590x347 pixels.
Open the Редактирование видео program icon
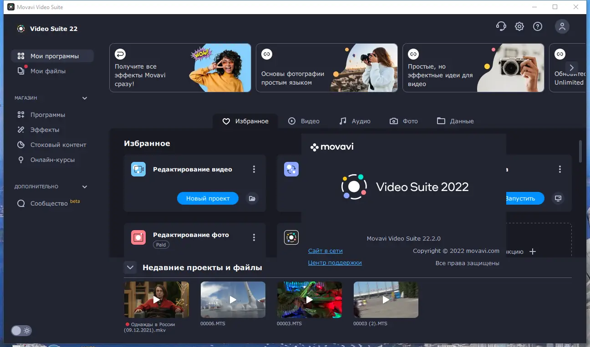click(138, 169)
